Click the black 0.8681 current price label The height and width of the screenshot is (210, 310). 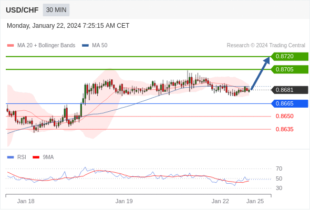[290, 90]
